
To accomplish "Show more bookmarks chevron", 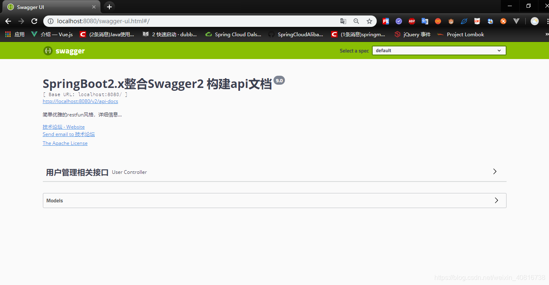I will 547,35.
